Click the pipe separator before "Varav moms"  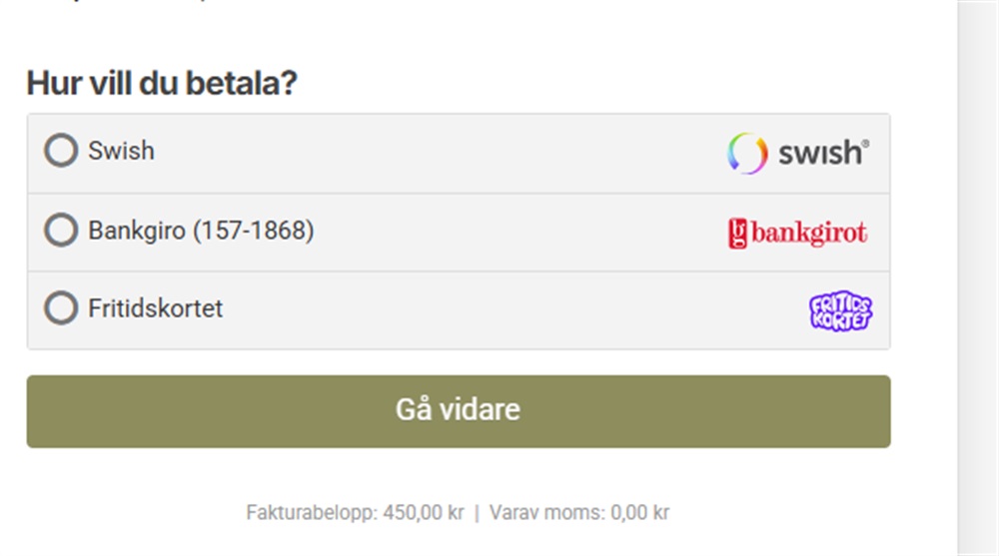pos(477,513)
